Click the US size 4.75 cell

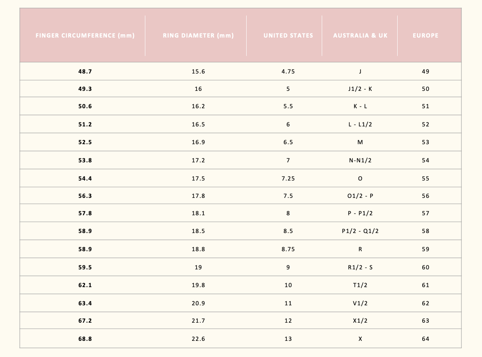coord(288,71)
